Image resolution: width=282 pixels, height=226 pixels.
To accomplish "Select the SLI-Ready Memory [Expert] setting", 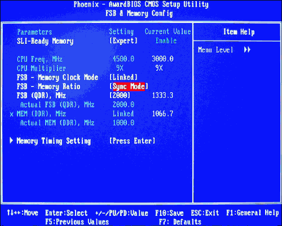I will click(x=124, y=41).
